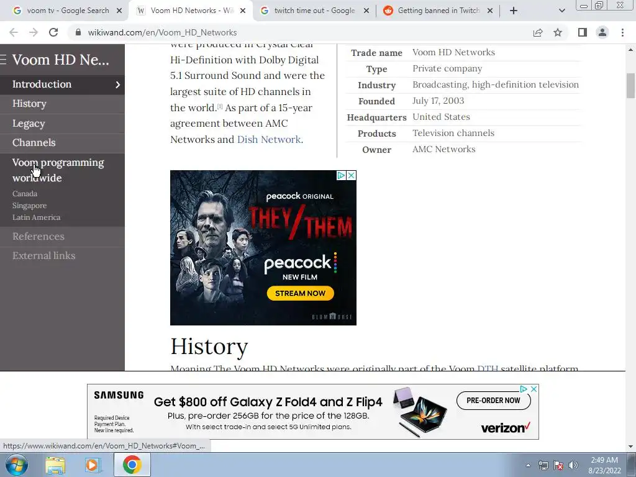Switch to twitch time out tab
Image resolution: width=636 pixels, height=477 pixels.
click(313, 11)
